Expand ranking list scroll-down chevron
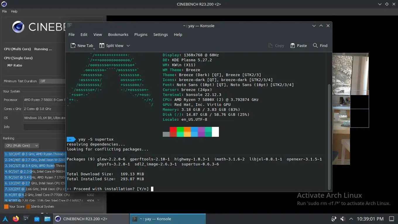398x224 pixels. (98, 200)
